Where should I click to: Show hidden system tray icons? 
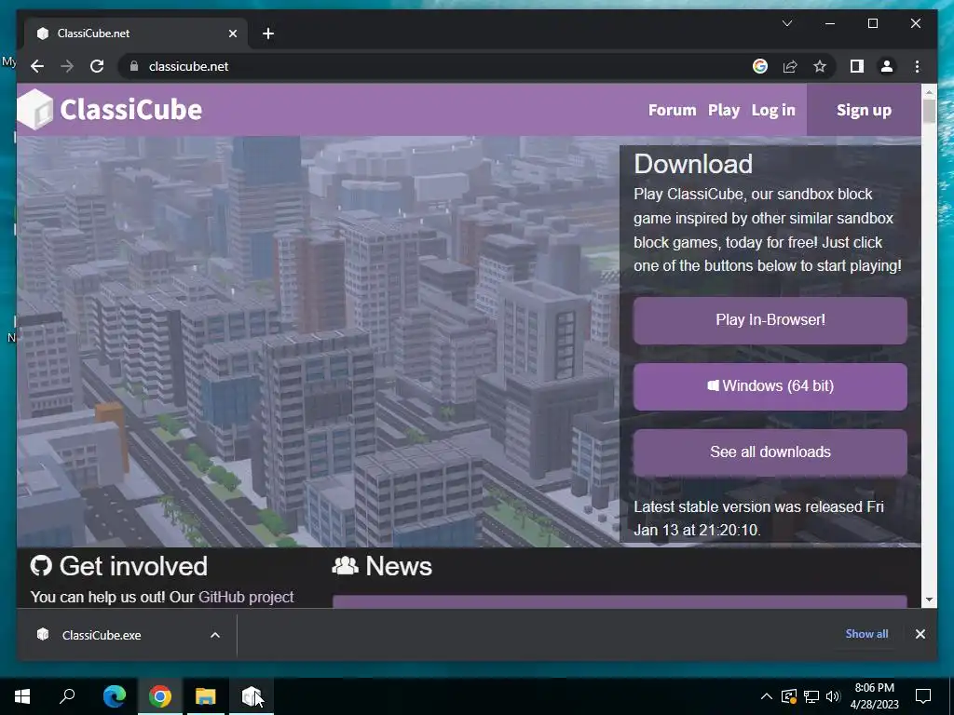tap(766, 696)
